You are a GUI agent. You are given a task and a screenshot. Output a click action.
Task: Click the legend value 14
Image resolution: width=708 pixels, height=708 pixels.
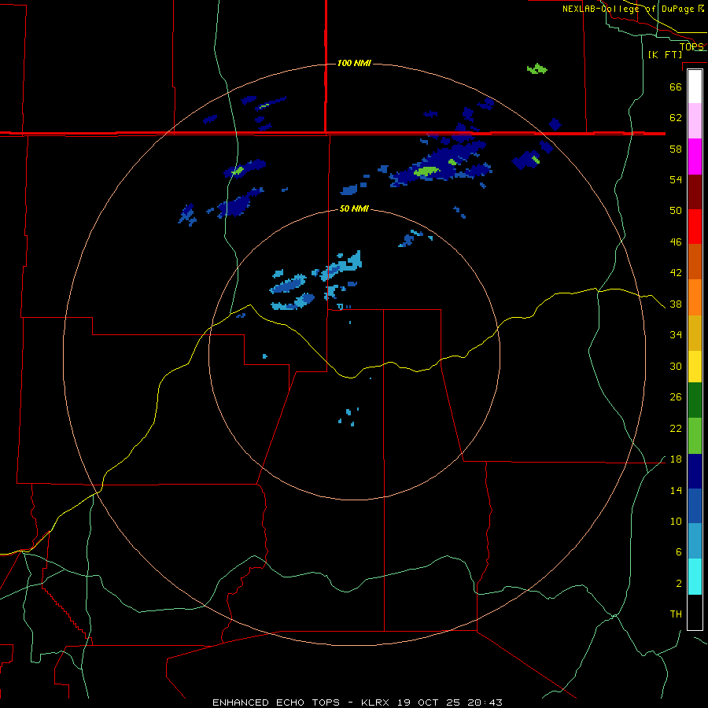coord(676,490)
